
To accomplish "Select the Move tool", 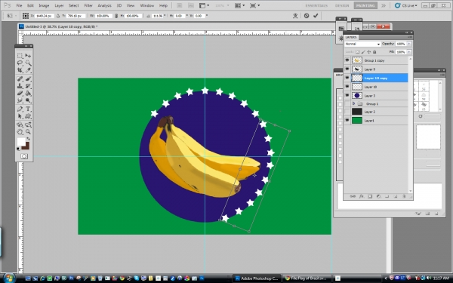I will (28, 55).
